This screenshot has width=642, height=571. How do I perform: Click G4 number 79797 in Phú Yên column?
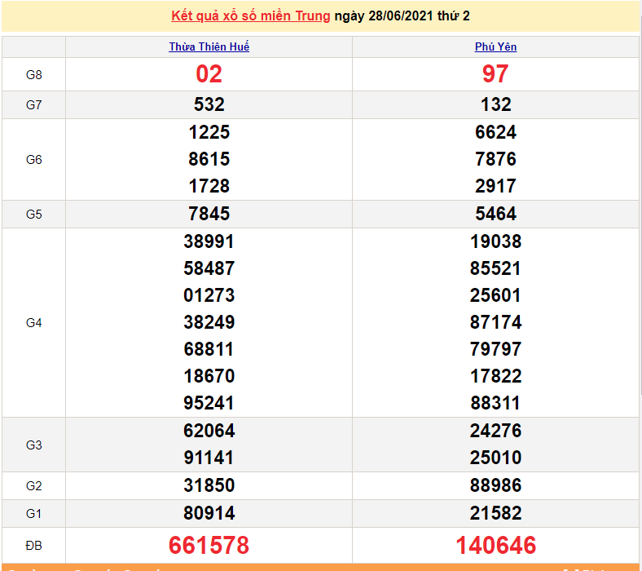(x=495, y=349)
